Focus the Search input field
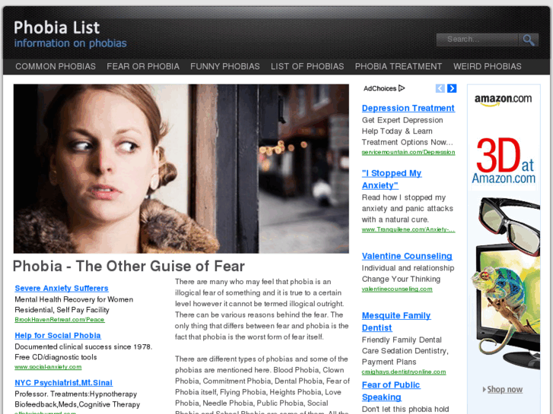 click(x=478, y=40)
